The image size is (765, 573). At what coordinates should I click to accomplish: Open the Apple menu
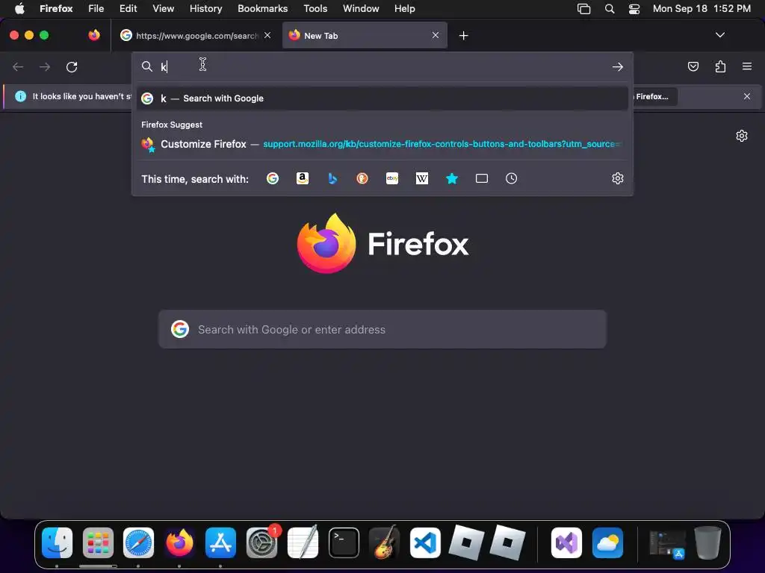click(x=19, y=9)
